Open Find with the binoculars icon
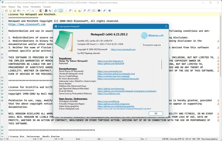Viewport: 222px width, 141px height. pos(46,11)
